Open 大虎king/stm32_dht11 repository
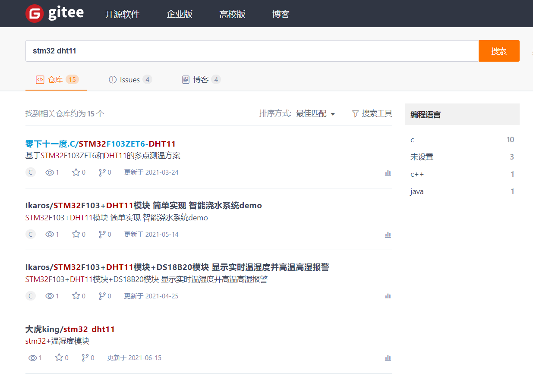 coord(70,329)
